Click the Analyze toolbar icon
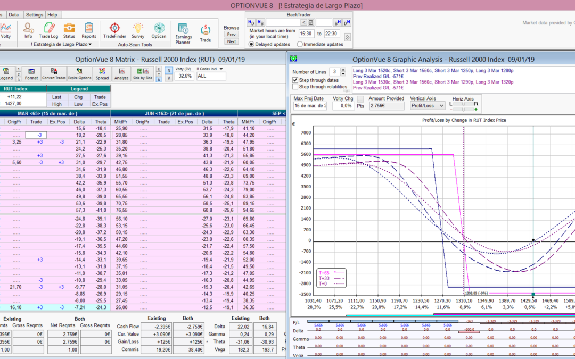 121,73
